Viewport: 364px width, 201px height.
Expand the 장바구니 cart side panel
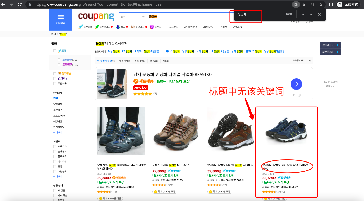tap(331, 45)
